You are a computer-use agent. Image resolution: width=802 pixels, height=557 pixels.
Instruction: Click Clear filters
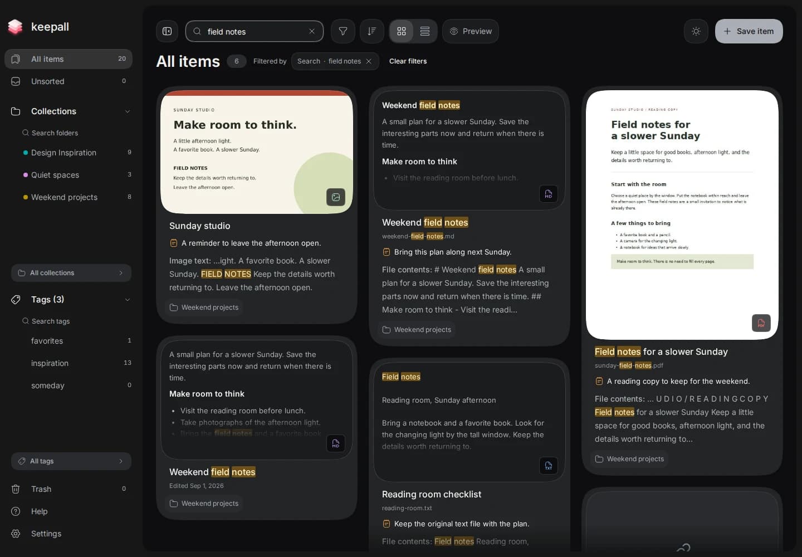click(x=408, y=61)
